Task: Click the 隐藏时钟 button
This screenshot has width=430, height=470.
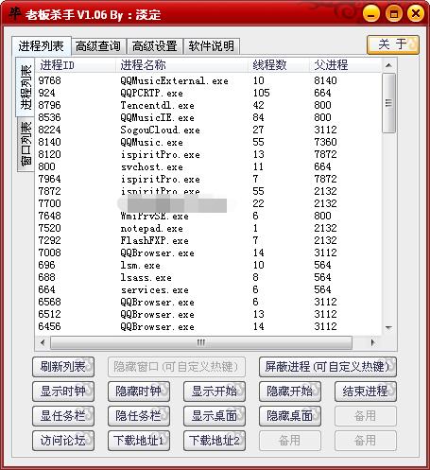Action: click(x=139, y=392)
